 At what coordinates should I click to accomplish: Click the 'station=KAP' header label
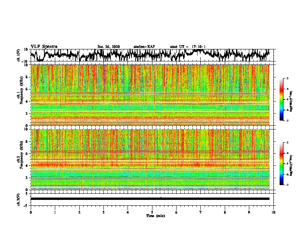[x=144, y=47]
